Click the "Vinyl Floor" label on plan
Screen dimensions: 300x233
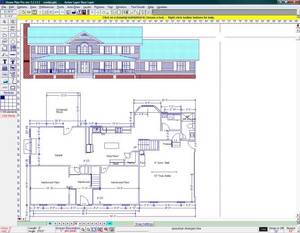[112, 156]
